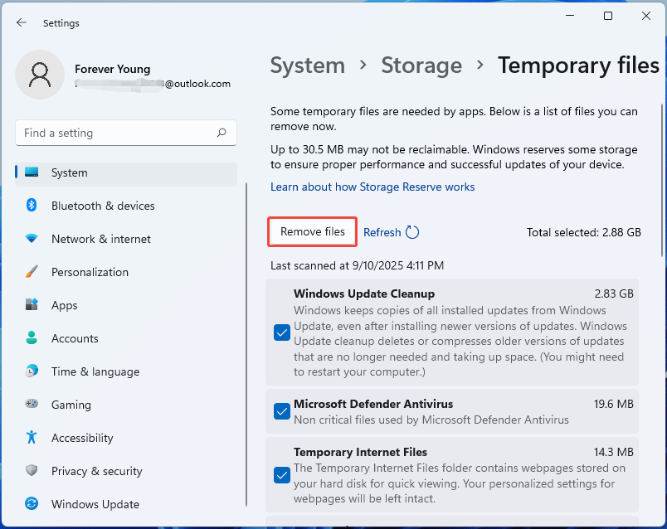Viewport: 667px width, 529px height.
Task: Click the Find a setting search box
Action: coord(116,133)
